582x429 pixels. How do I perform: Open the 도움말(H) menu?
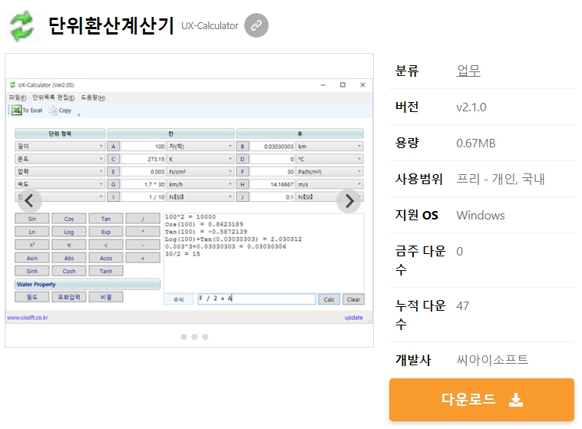[x=93, y=97]
